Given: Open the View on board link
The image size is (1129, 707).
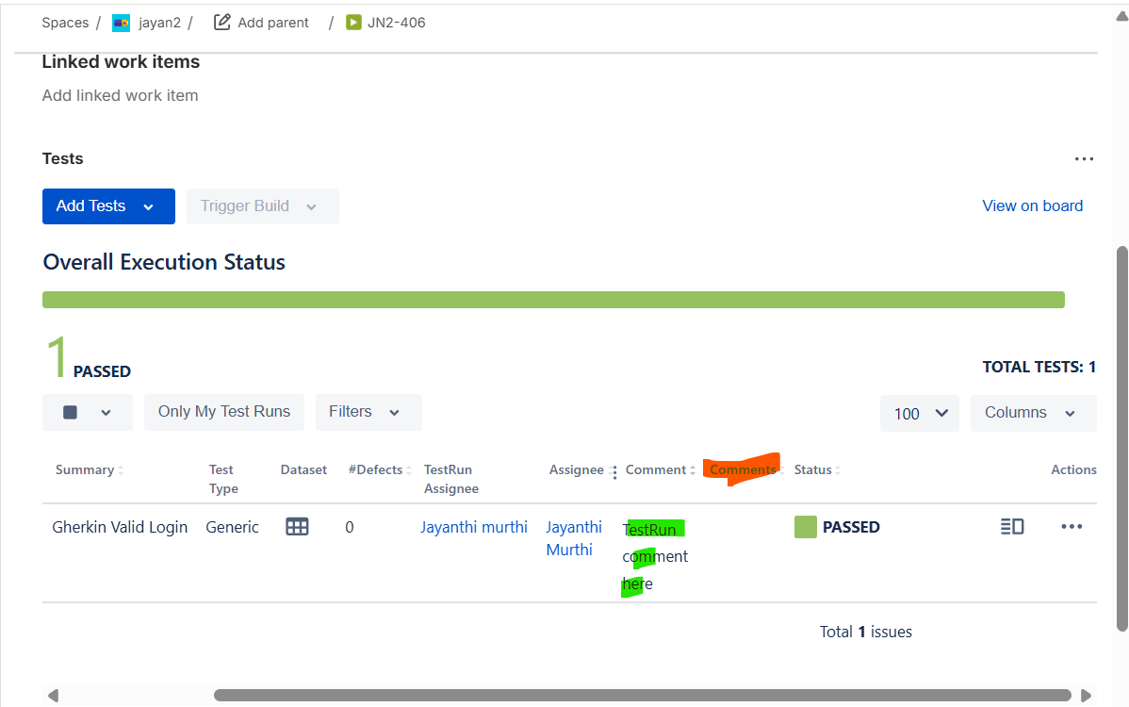Looking at the screenshot, I should [x=1032, y=206].
